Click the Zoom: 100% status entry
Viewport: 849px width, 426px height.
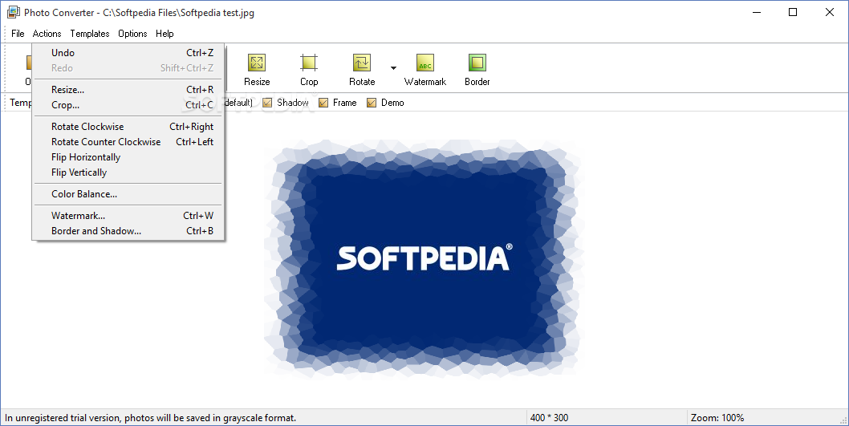(717, 418)
